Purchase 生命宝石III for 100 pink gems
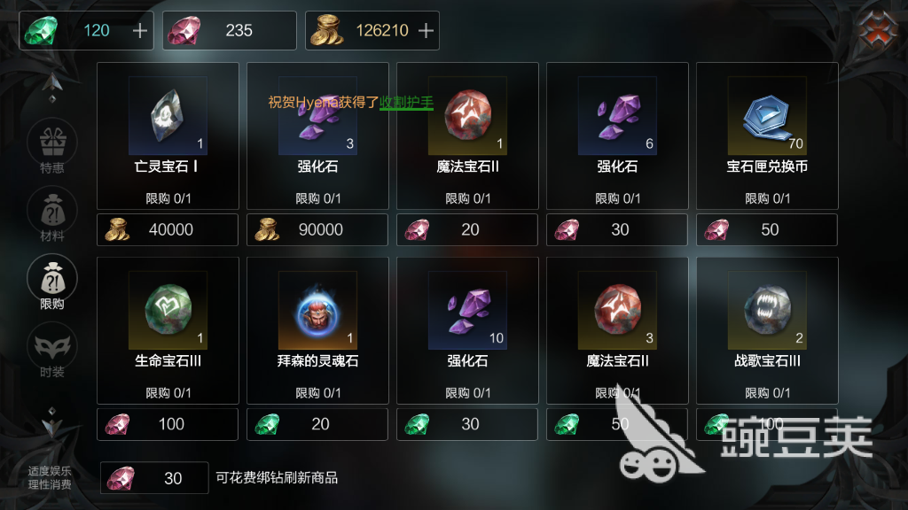This screenshot has width=908, height=510. (168, 424)
